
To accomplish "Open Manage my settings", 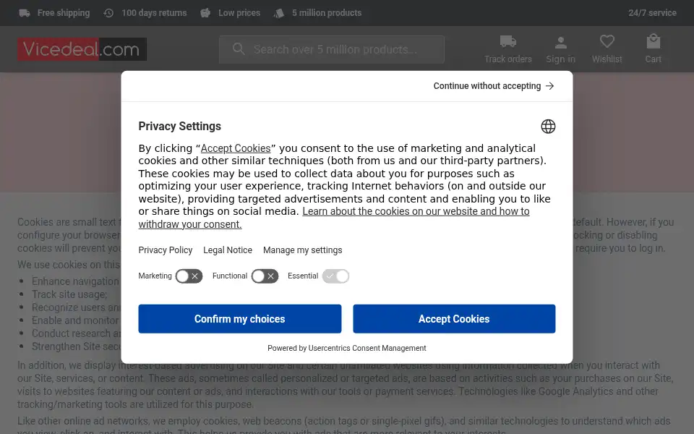I will (303, 250).
